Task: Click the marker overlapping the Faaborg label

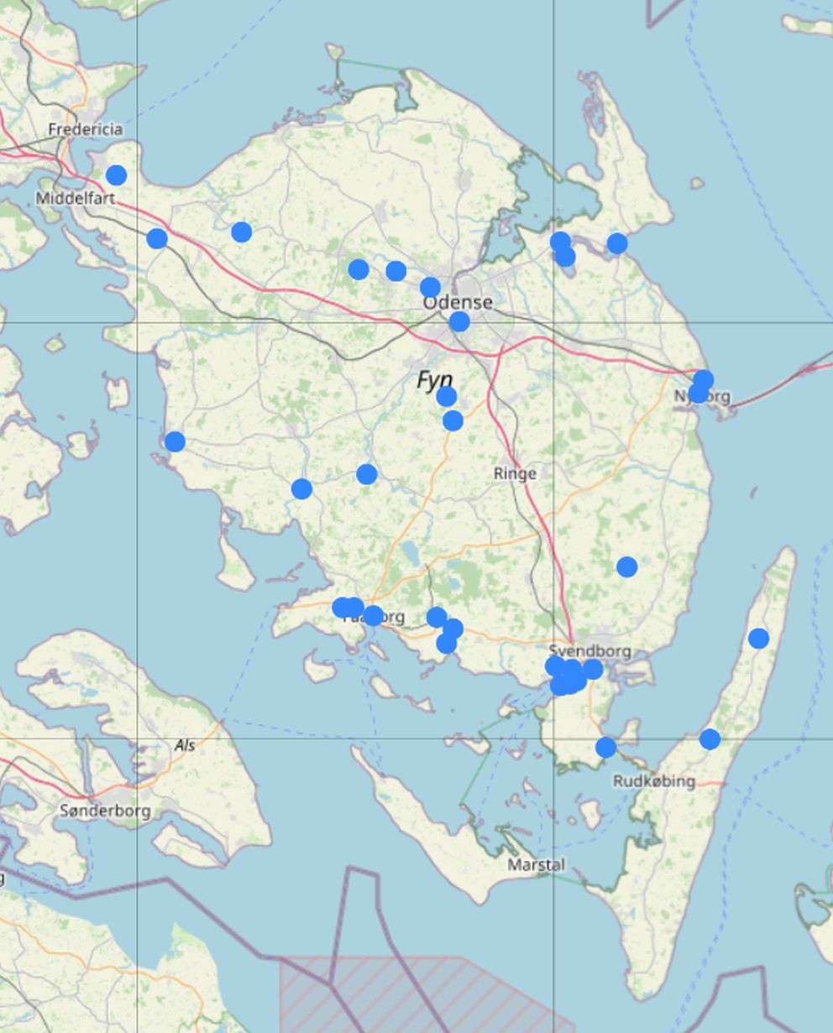Action: 374,616
